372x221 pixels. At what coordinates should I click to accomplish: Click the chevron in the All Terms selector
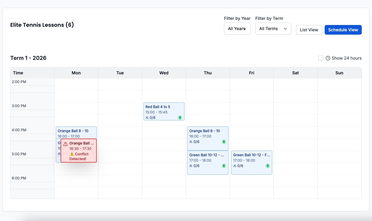click(x=285, y=29)
